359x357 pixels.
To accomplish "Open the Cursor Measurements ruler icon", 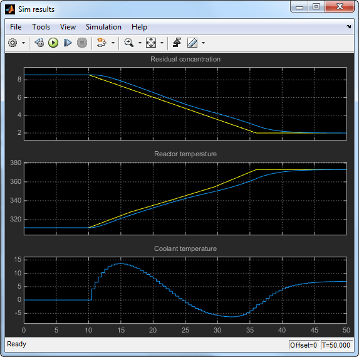I will coord(192,43).
